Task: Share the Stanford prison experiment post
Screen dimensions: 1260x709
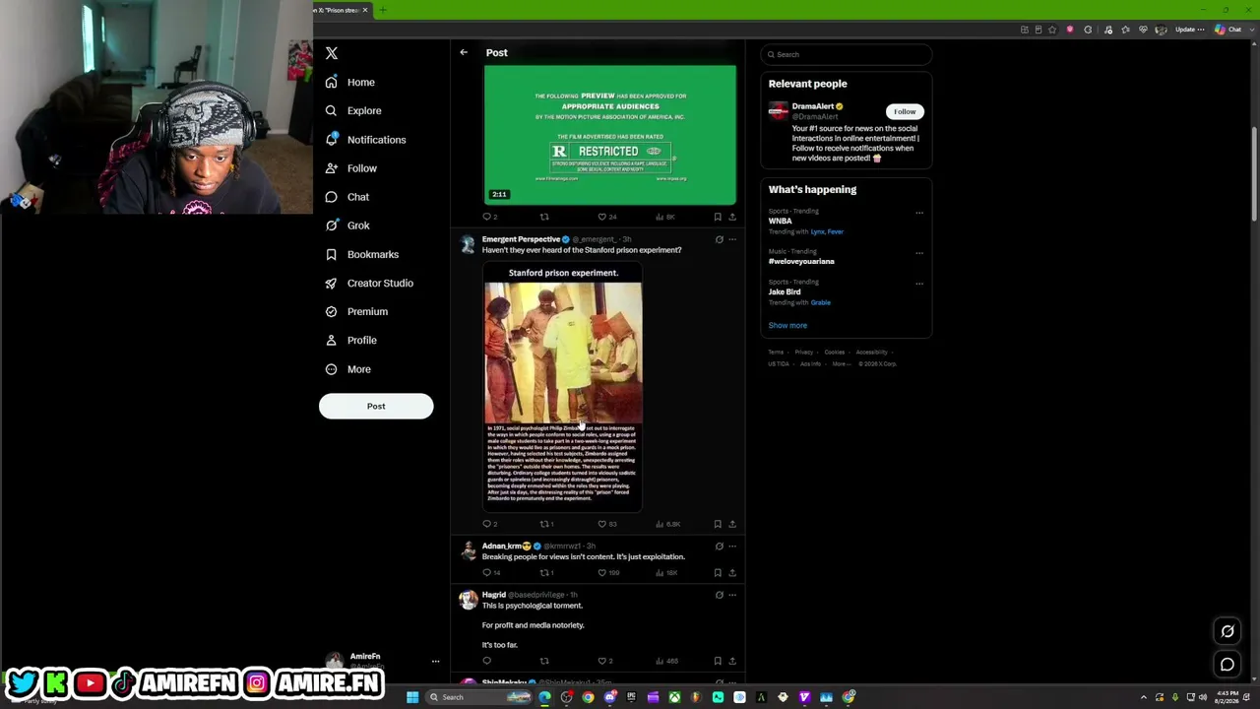Action: (x=732, y=524)
